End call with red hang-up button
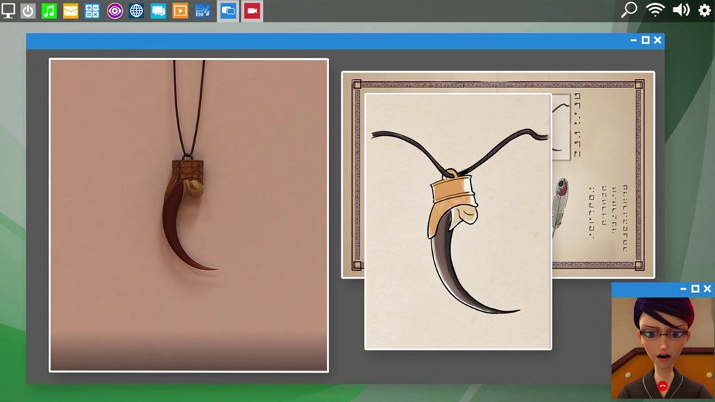This screenshot has height=402, width=715. 663,386
